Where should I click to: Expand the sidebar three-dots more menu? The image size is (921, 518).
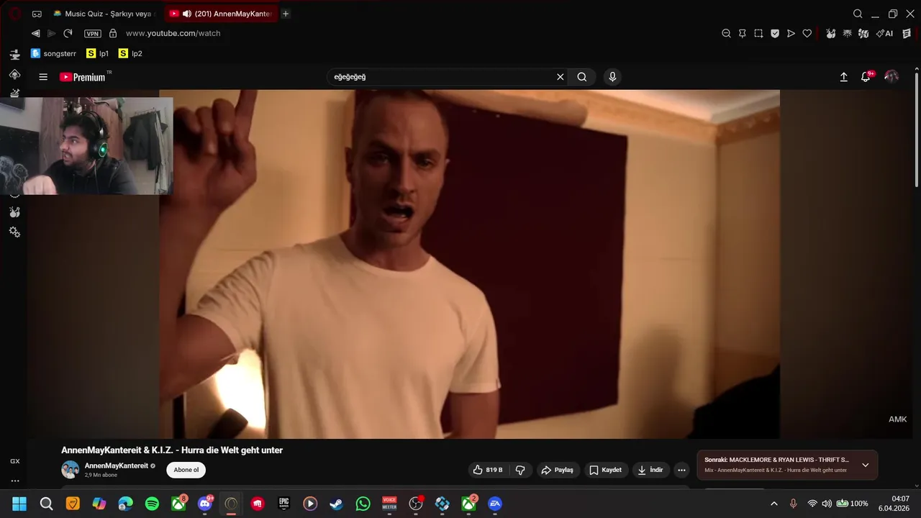pos(14,481)
